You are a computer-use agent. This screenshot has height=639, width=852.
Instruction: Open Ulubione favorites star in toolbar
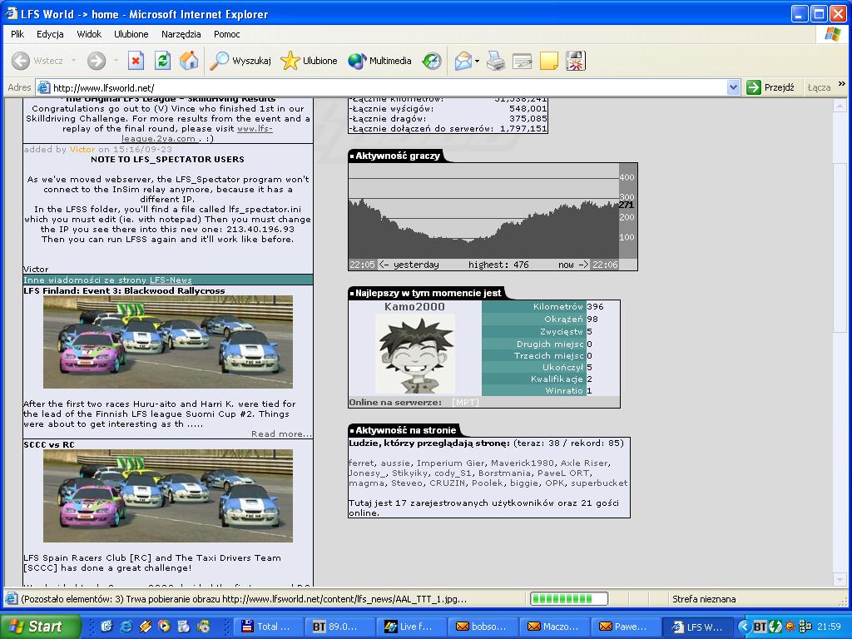pyautogui.click(x=310, y=61)
